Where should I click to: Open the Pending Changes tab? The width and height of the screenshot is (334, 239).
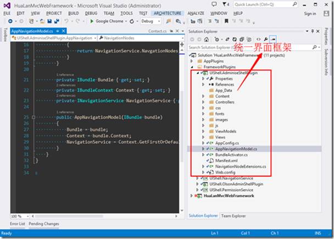44,224
